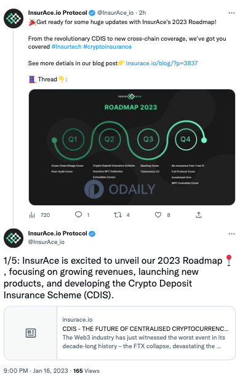
Task: Open the #cryptoinsurance hashtag
Action: [108, 47]
